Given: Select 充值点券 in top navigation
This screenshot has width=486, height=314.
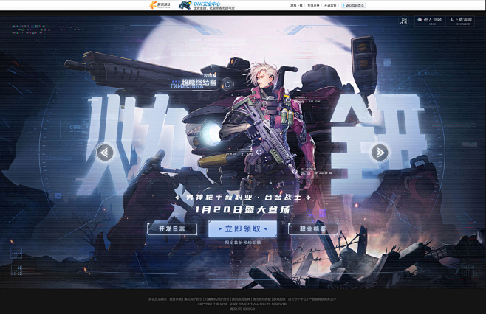Looking at the screenshot, I should pos(313,5).
